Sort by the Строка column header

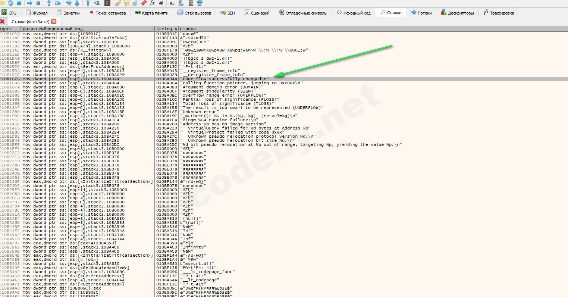coord(373,29)
